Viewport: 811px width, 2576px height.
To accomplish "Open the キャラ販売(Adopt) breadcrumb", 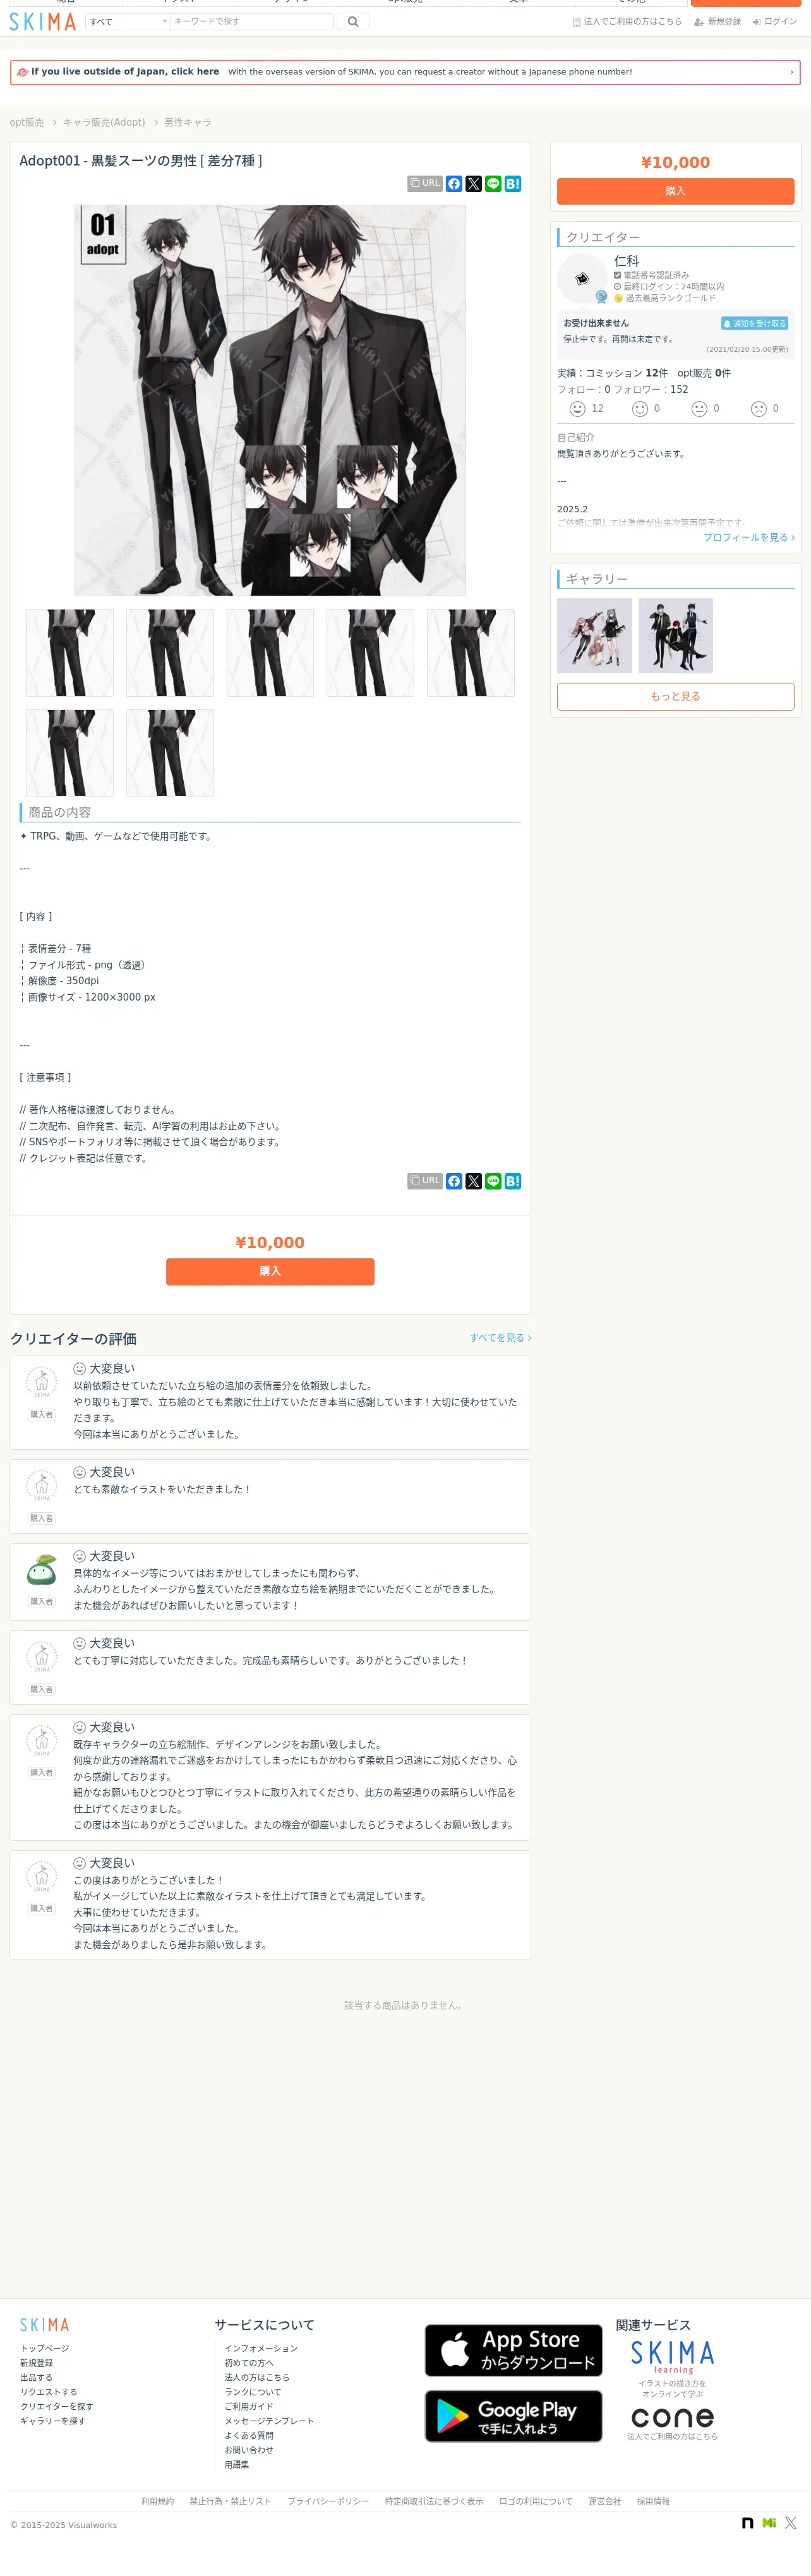I will point(104,122).
